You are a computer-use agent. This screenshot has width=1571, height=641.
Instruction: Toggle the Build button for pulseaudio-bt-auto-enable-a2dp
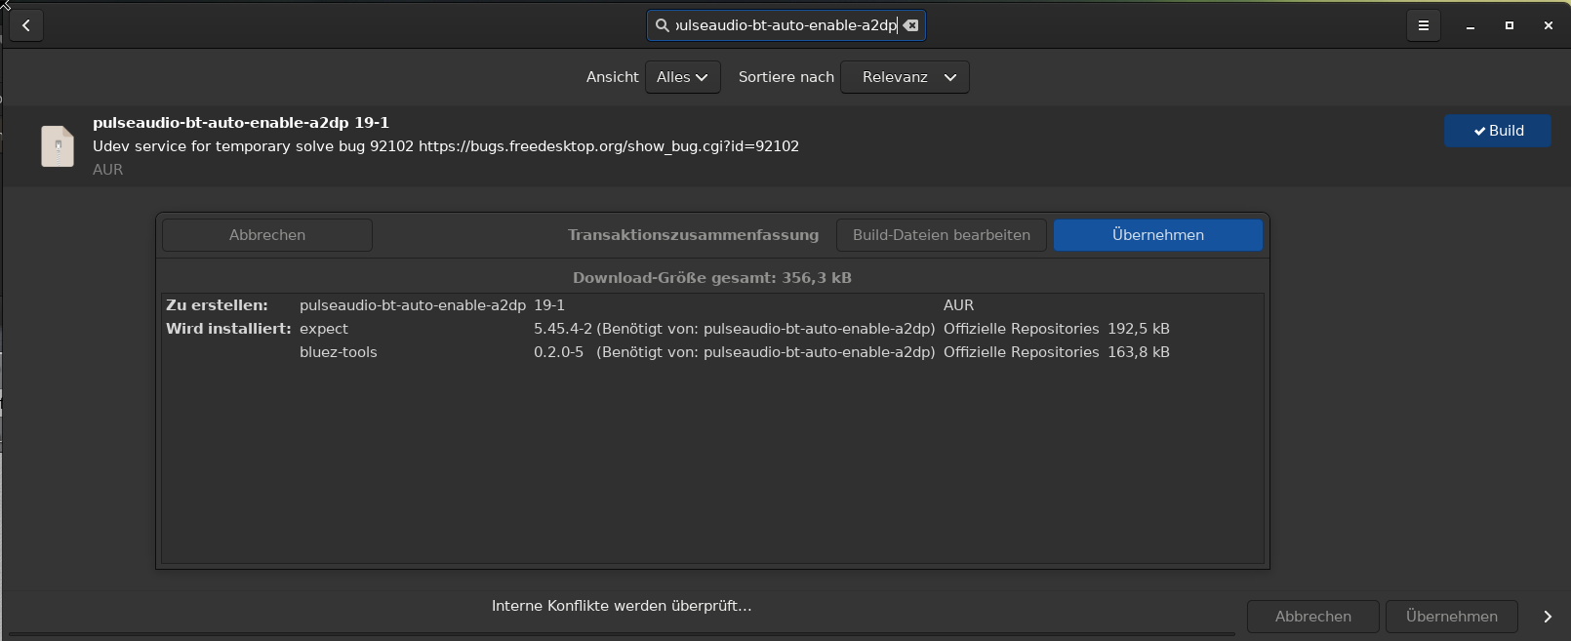coord(1498,131)
